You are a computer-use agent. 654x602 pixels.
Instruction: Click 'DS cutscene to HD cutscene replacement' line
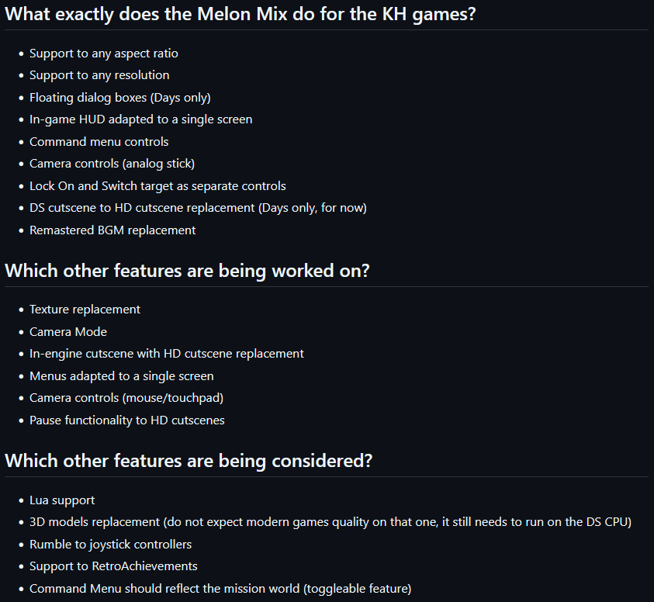click(198, 208)
